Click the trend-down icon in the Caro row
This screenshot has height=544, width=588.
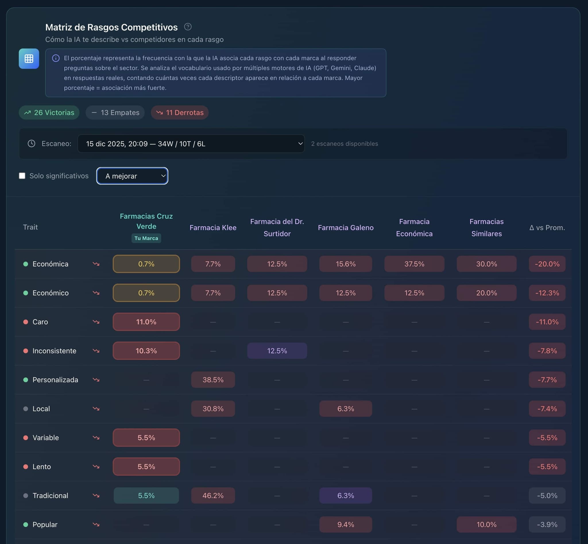pos(96,322)
